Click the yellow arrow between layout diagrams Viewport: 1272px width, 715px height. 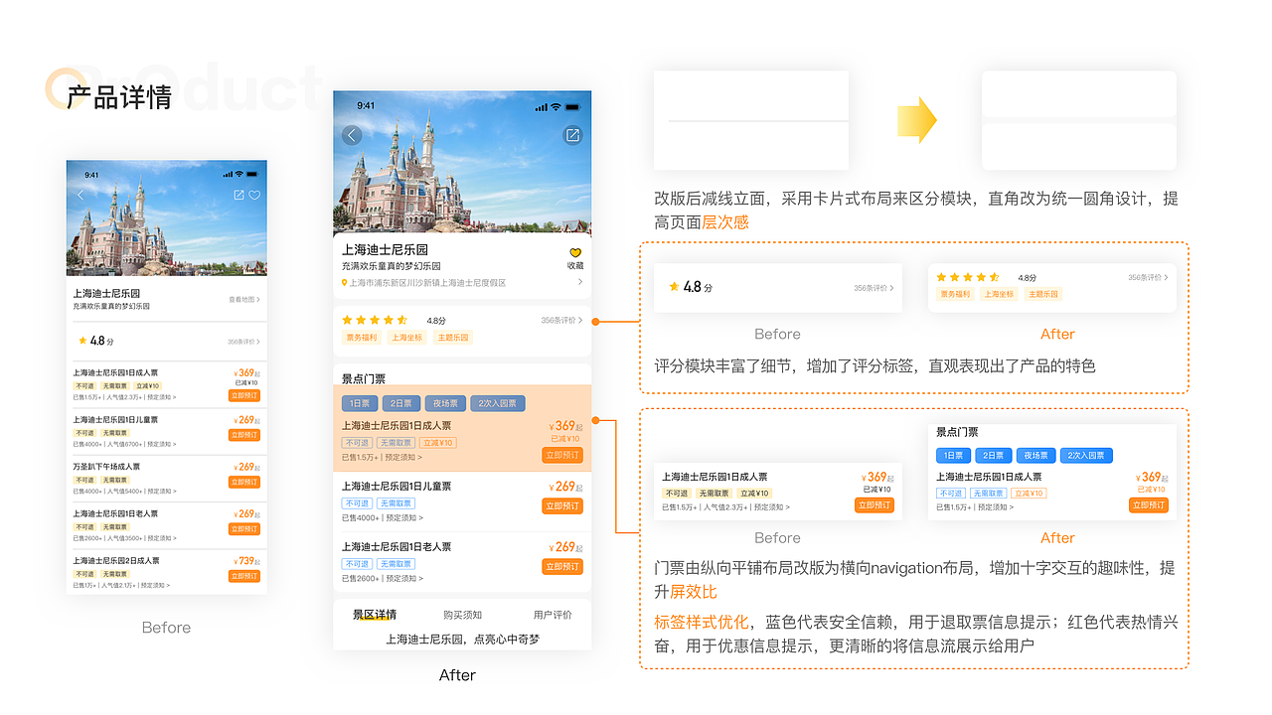pyautogui.click(x=917, y=120)
